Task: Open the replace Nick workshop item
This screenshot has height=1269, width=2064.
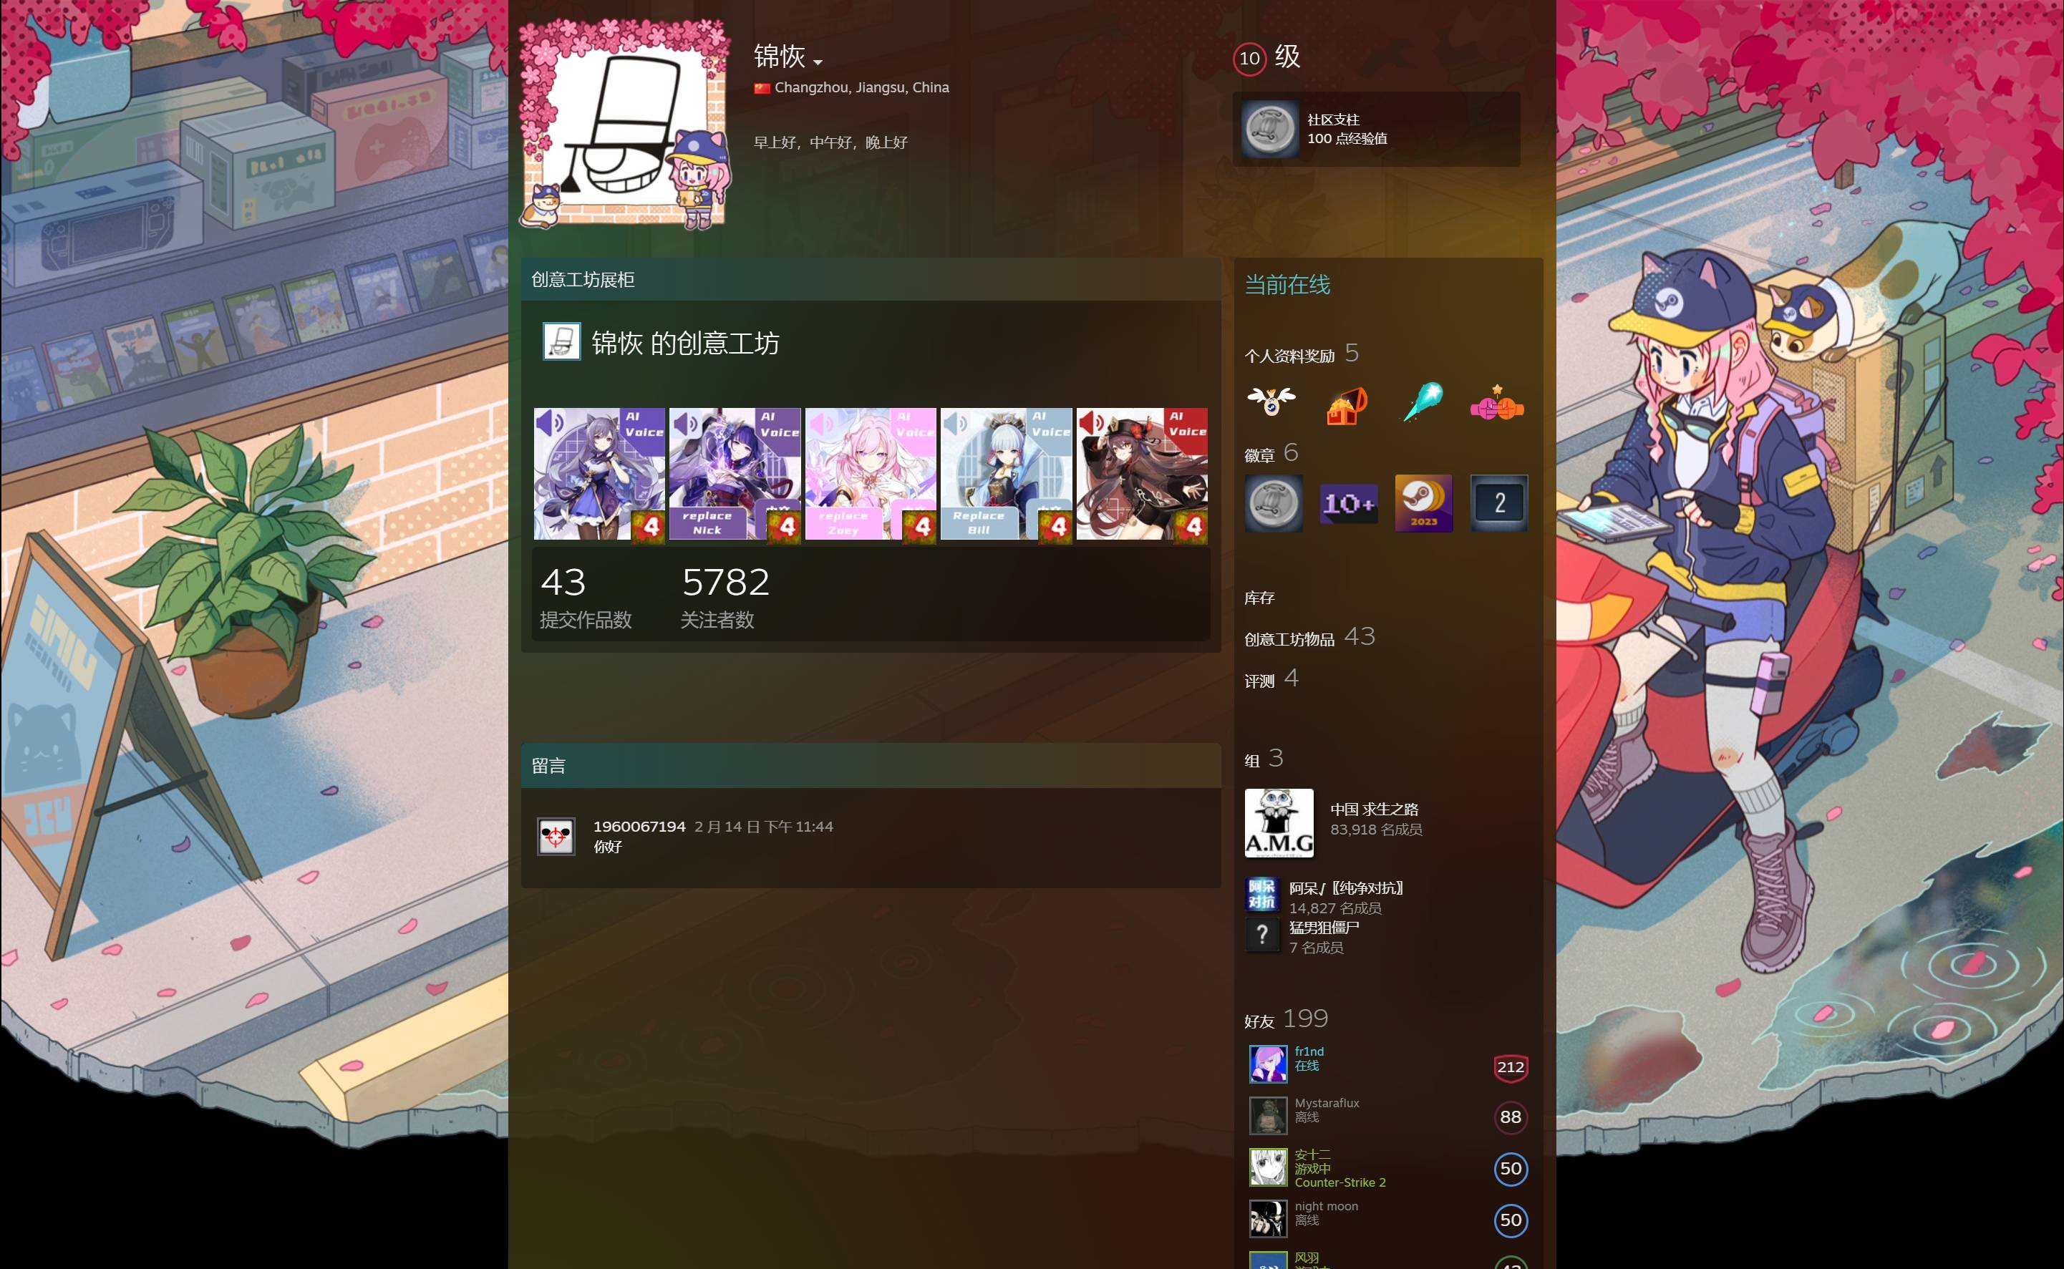Action: (735, 475)
